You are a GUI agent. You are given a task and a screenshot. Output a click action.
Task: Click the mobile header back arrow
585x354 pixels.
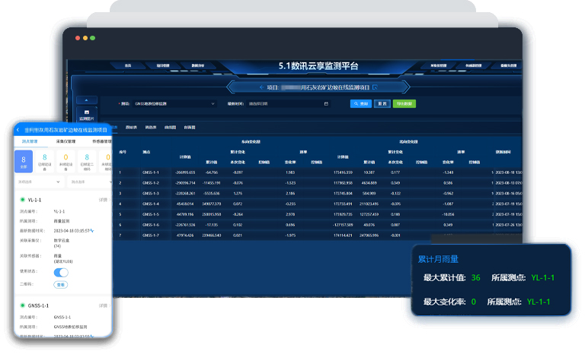click(18, 130)
